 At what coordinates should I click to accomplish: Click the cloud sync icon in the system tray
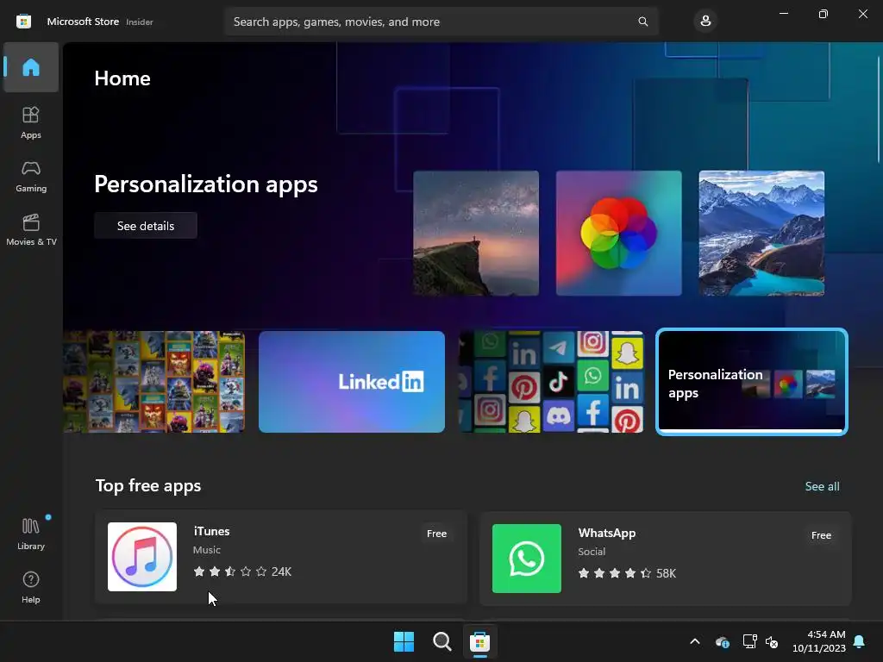722,641
